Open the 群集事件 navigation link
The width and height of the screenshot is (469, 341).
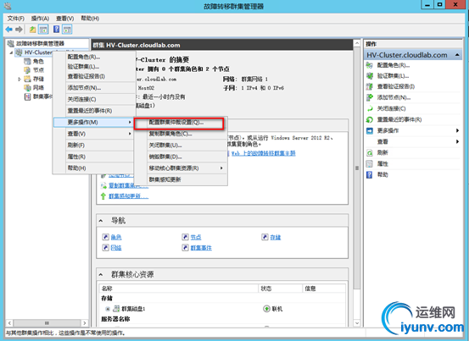[201, 248]
